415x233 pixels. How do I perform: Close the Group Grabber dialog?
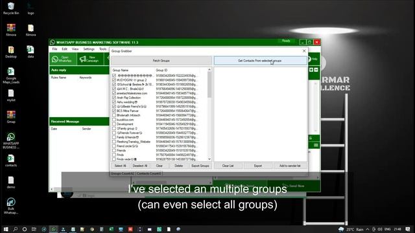[304, 50]
